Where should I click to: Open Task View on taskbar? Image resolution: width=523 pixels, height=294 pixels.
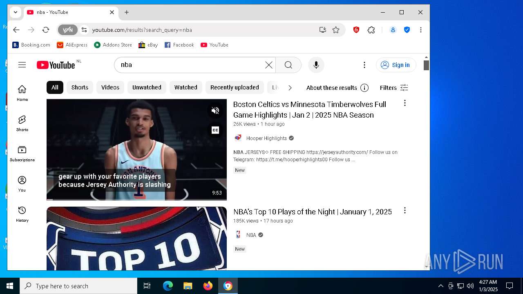click(147, 286)
